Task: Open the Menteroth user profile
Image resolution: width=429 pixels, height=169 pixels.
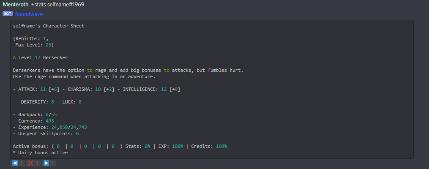Action: pos(16,5)
